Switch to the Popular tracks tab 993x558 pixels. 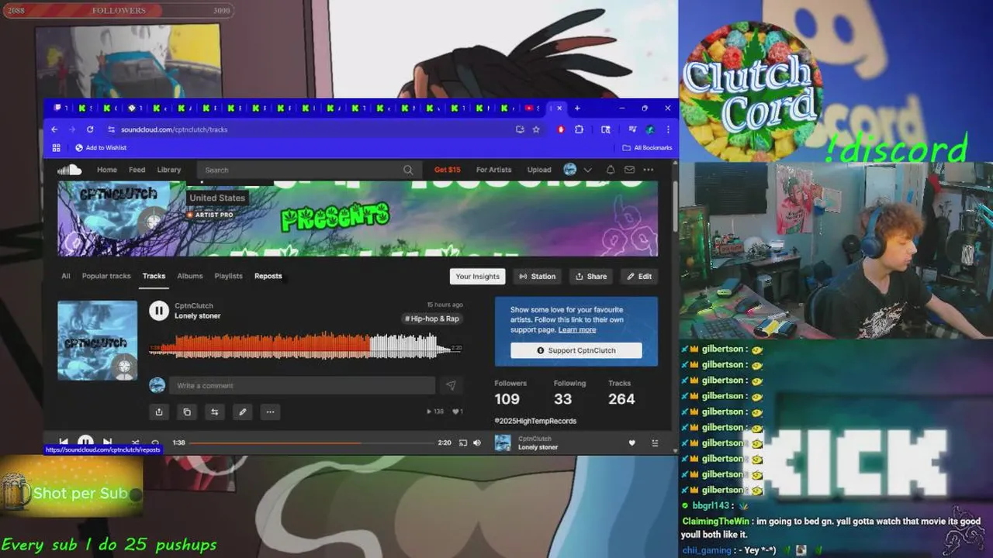point(106,276)
